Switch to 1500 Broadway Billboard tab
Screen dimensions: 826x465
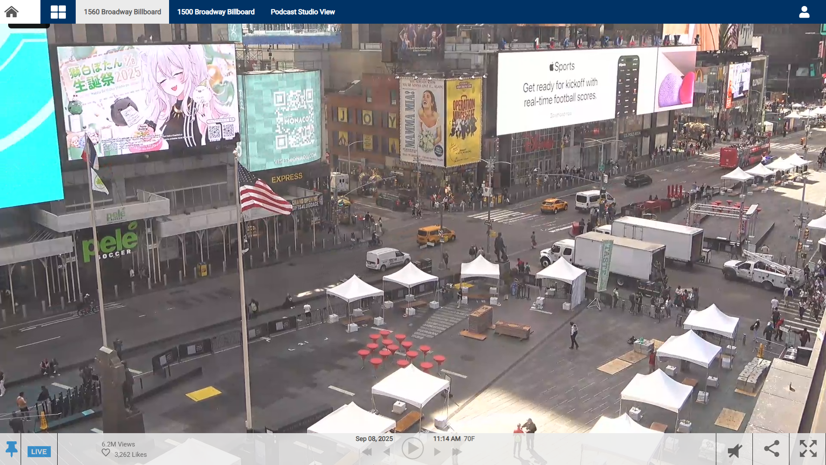[x=216, y=12]
